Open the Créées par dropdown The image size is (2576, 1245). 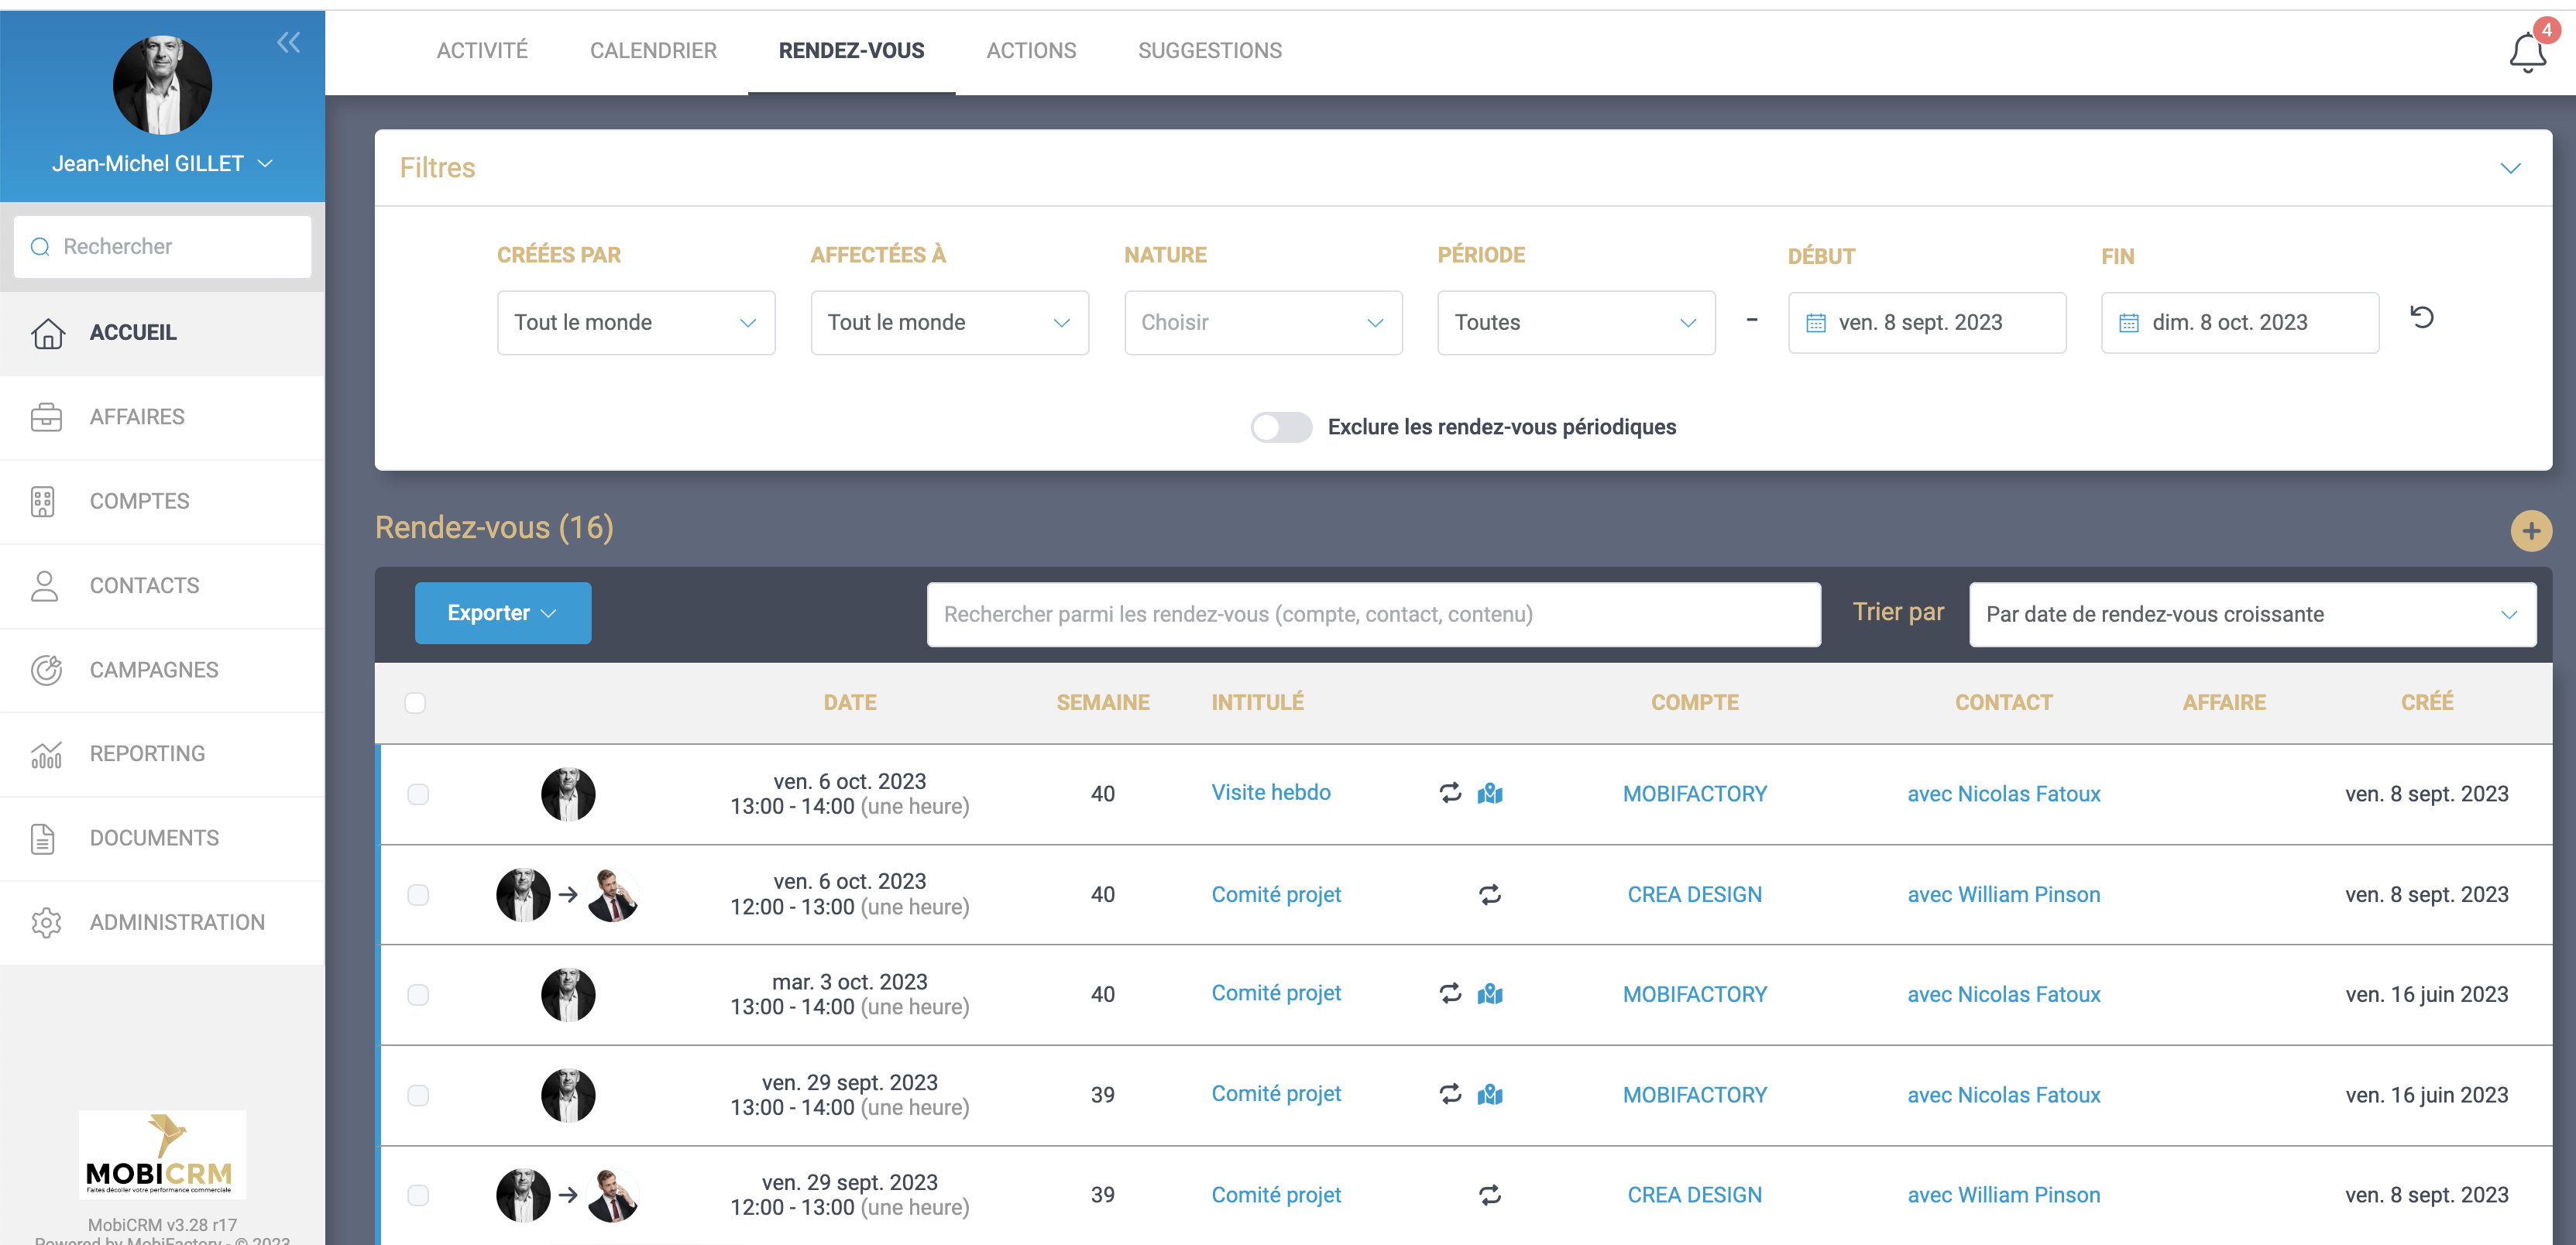pos(635,322)
